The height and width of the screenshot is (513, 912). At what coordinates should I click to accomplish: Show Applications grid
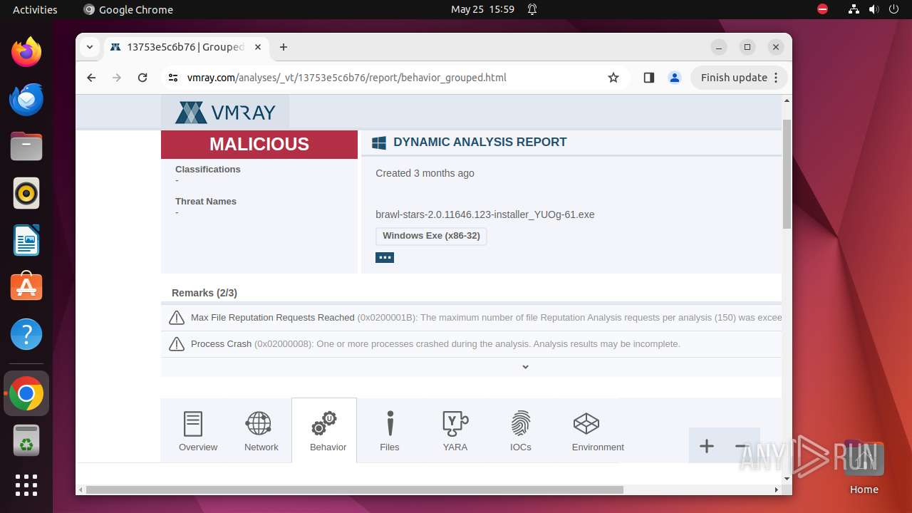click(x=26, y=485)
